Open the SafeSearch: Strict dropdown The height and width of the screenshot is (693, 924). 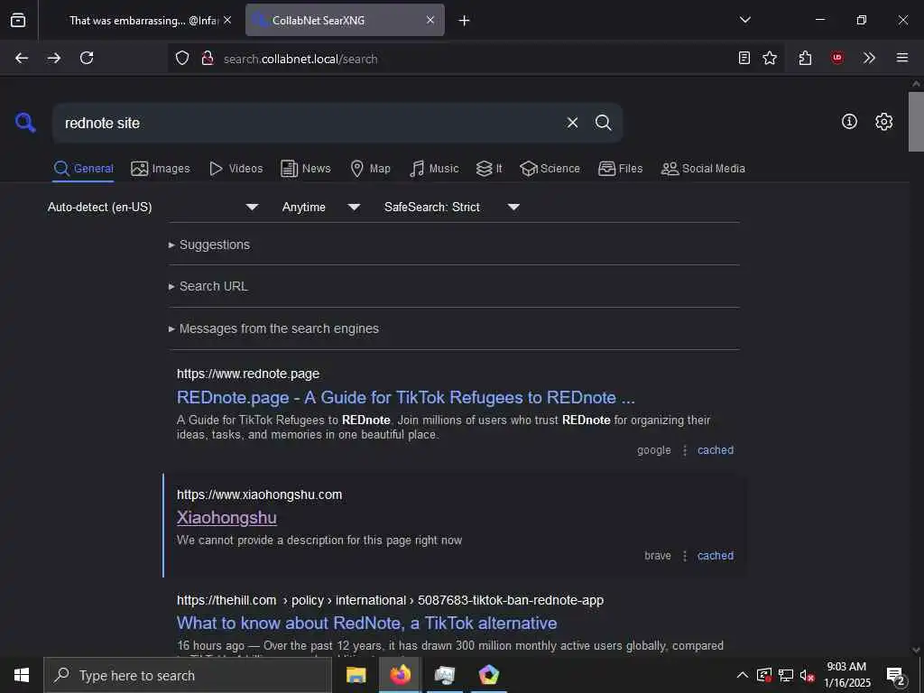(x=451, y=207)
